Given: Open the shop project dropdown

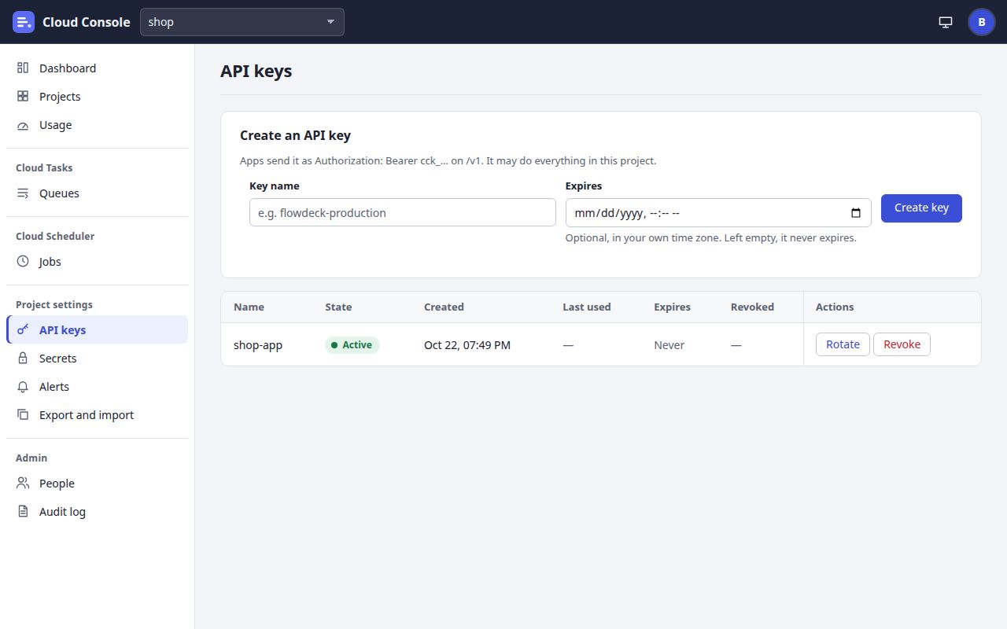Looking at the screenshot, I should coord(242,22).
